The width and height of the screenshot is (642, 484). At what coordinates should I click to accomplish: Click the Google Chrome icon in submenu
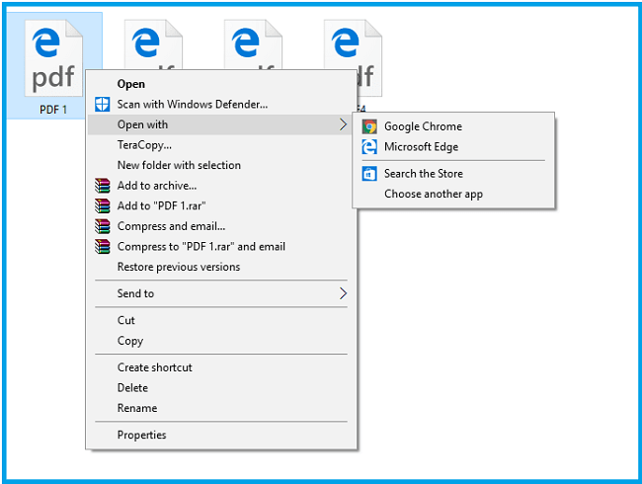369,126
